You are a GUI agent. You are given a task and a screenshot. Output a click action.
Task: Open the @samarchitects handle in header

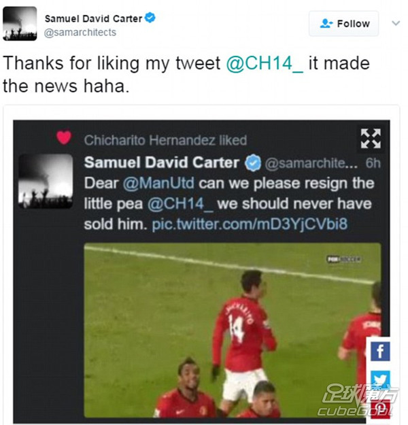(80, 33)
